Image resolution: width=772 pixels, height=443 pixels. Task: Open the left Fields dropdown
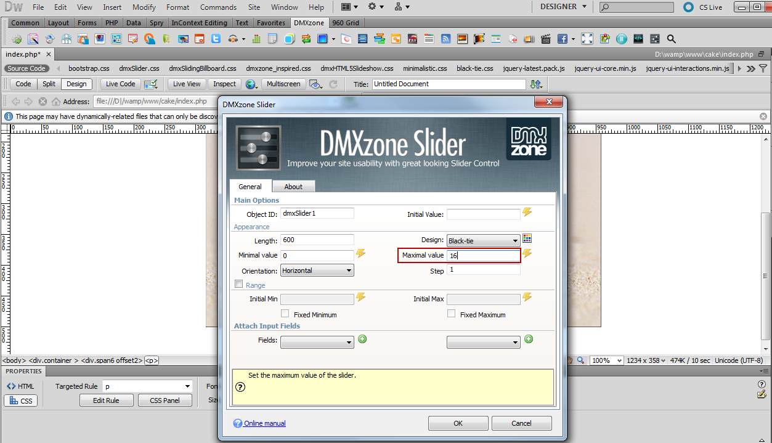317,341
